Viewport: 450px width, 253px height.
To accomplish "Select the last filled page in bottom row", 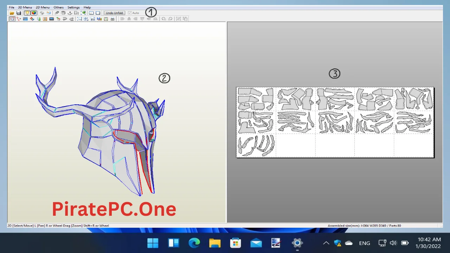I will [256, 145].
